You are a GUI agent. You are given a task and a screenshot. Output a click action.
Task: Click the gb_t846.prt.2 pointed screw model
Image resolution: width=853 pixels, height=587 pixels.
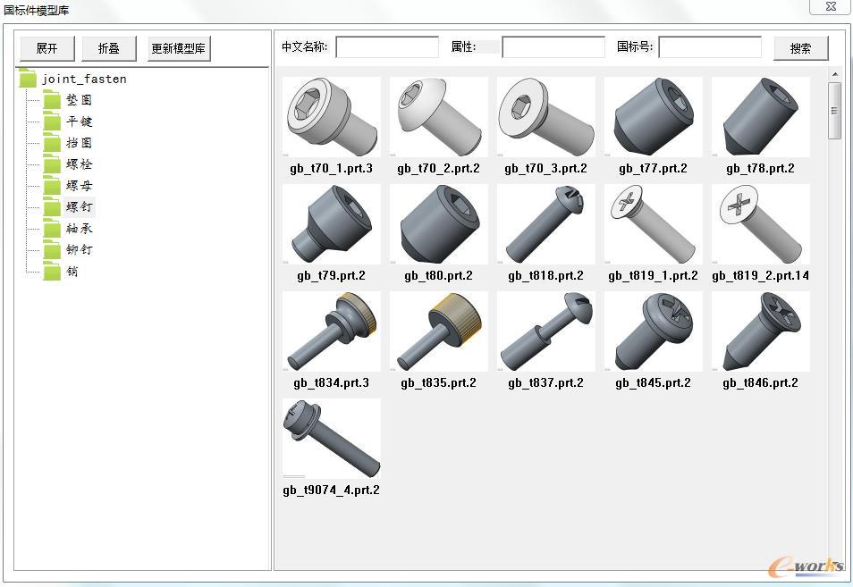tap(760, 331)
